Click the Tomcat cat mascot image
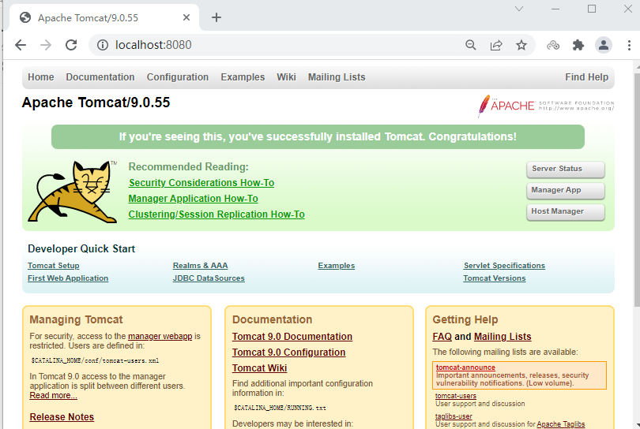Viewport: 640px width, 429px height. coord(73,192)
